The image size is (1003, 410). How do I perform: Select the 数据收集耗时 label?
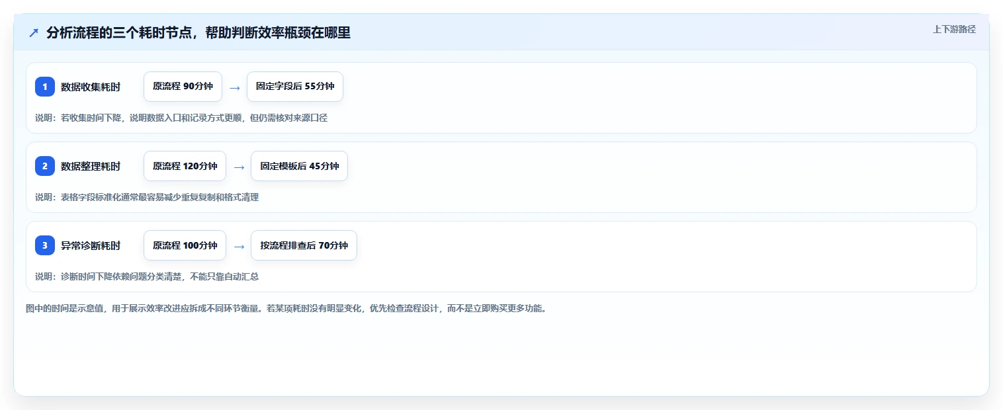[x=91, y=87]
